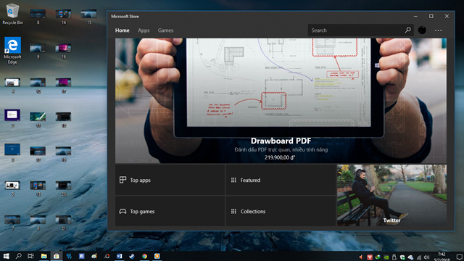Click the taskbar search icon

[18, 256]
